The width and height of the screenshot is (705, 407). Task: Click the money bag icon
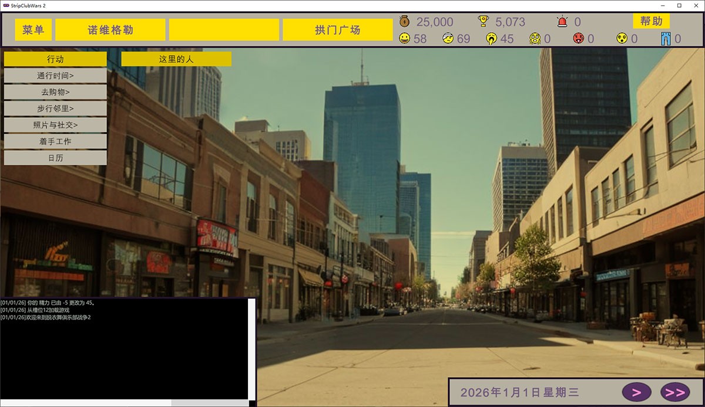click(x=404, y=22)
